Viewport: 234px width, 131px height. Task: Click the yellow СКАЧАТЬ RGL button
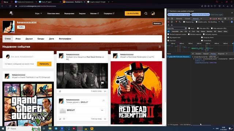click(x=133, y=13)
